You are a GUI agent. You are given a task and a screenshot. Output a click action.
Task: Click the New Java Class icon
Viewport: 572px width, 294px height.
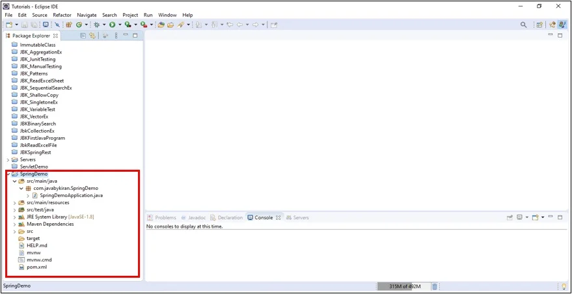click(x=79, y=25)
